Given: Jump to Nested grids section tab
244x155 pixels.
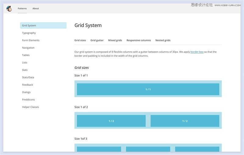Looking at the screenshot, I should click(x=163, y=40).
